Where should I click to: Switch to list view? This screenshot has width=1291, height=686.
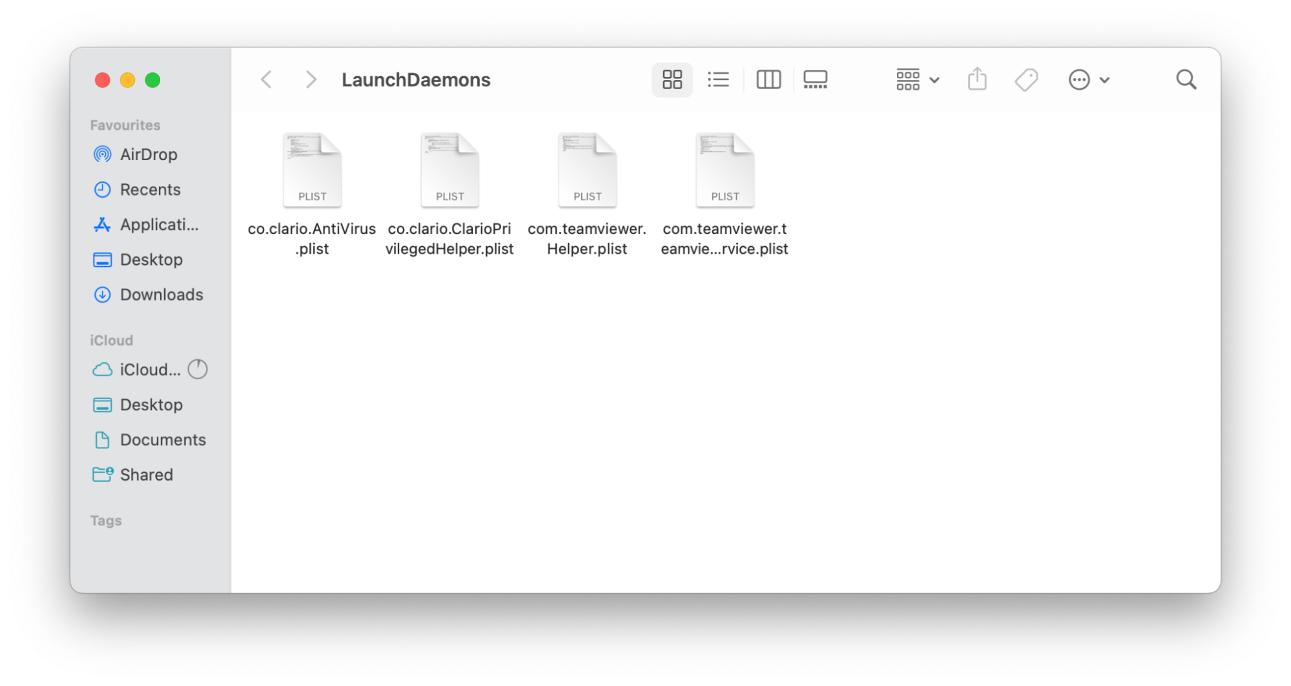tap(718, 79)
